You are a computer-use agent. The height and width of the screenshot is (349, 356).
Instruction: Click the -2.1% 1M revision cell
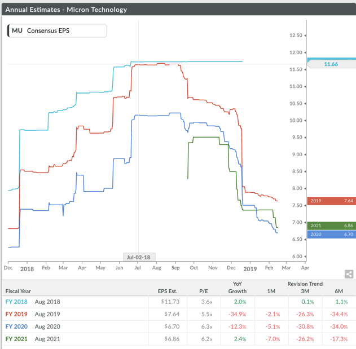point(273,314)
